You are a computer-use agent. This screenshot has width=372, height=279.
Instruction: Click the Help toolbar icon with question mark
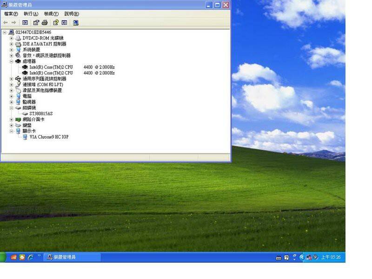click(56, 23)
